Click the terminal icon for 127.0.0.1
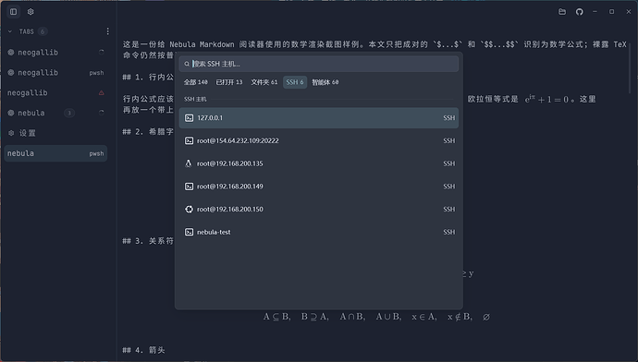 click(189, 118)
